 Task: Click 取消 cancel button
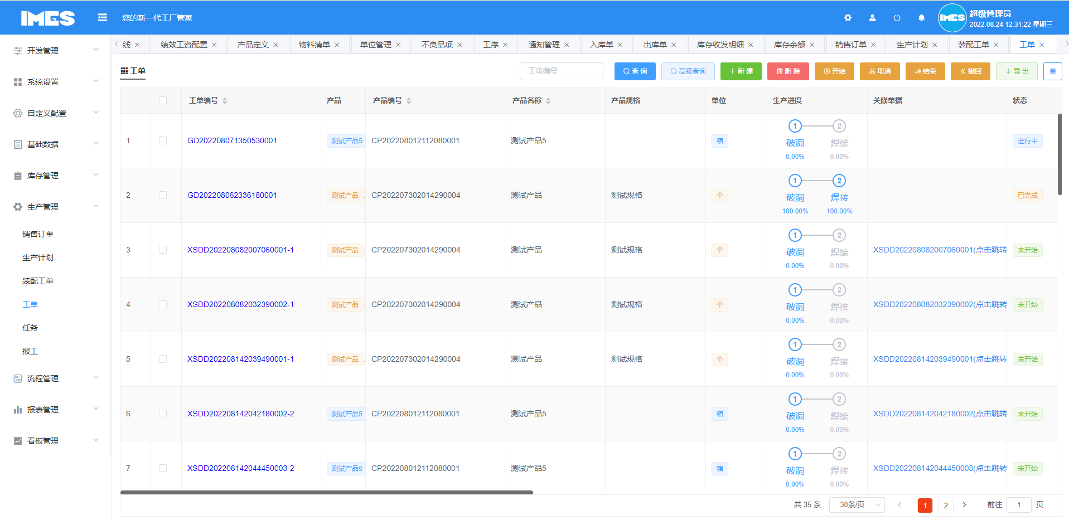[x=880, y=71]
